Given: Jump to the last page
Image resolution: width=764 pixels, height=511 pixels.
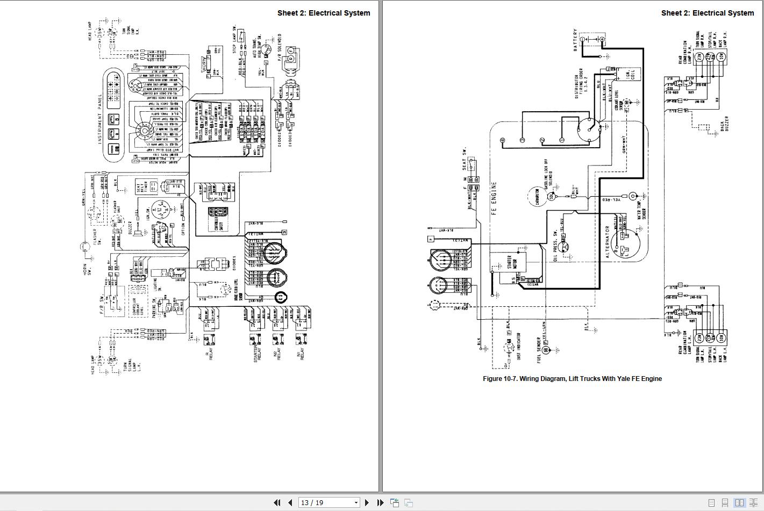Looking at the screenshot, I should (x=380, y=503).
